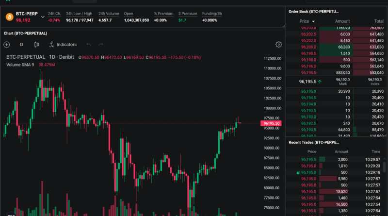Select ask price 96,198.0
Screen dimensions: 388x216
(308, 60)
